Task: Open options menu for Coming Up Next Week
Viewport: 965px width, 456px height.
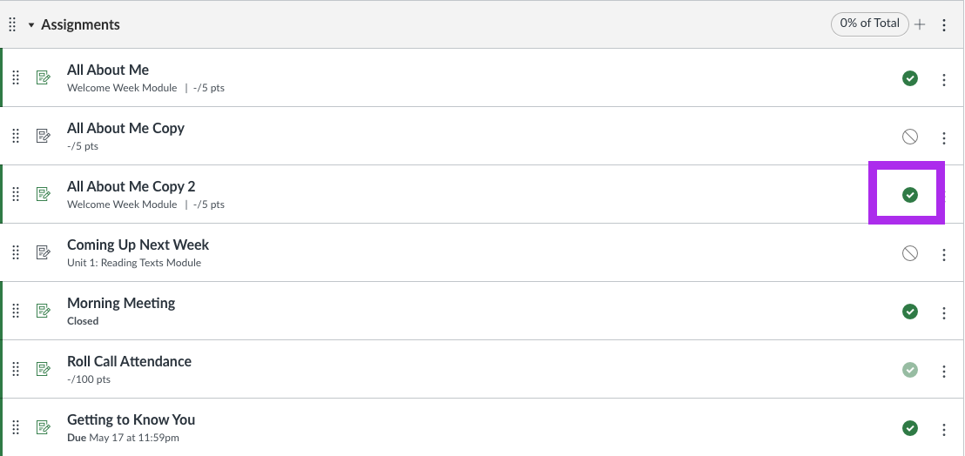Action: [944, 254]
